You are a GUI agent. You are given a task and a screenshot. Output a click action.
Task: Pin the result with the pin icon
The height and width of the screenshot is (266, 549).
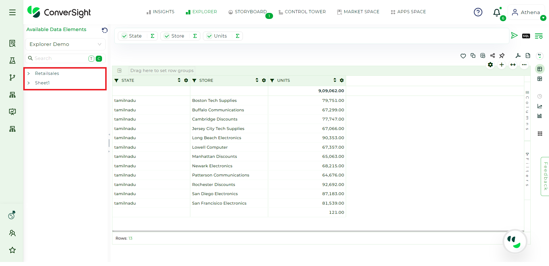502,56
